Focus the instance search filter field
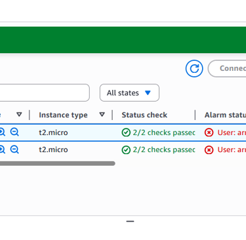 (45, 92)
